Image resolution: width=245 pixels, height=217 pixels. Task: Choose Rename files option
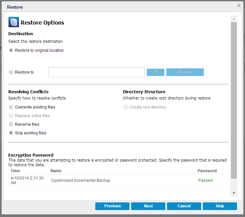[x=11, y=124]
